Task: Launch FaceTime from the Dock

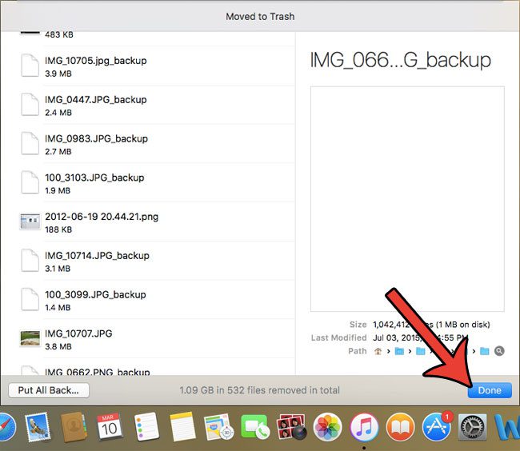Action: click(x=254, y=427)
